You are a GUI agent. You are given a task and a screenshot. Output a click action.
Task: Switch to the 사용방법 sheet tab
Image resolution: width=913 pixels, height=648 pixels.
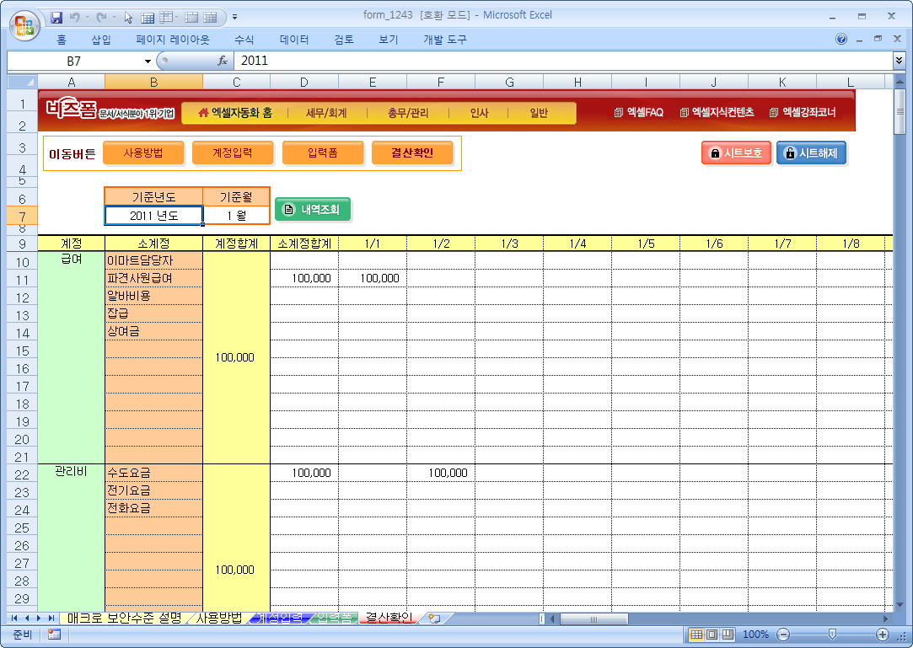tap(218, 618)
